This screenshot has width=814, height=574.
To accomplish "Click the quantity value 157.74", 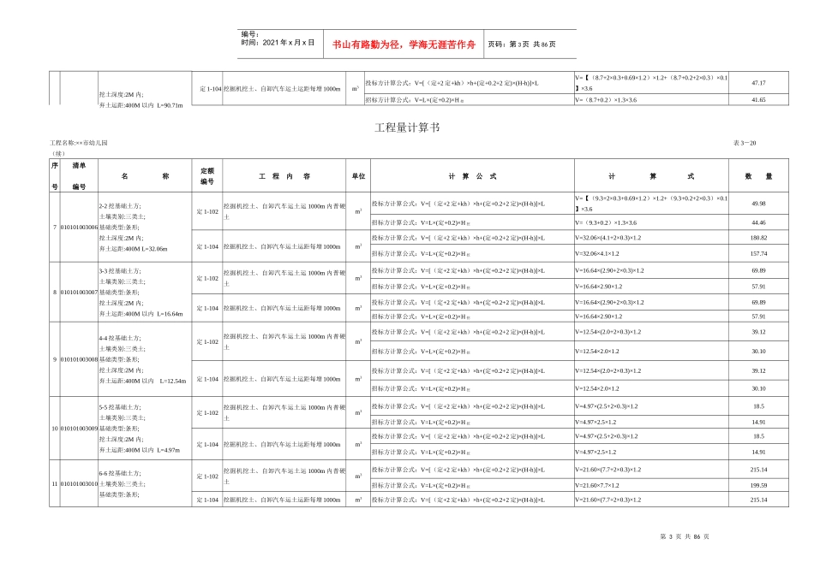I will point(758,253).
